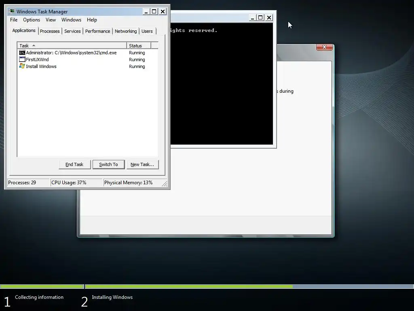Open the Windows menu
This screenshot has height=311, width=414.
(71, 20)
